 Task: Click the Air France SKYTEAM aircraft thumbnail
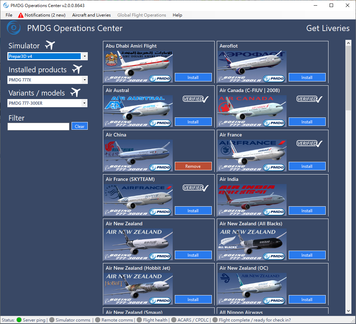pos(138,200)
